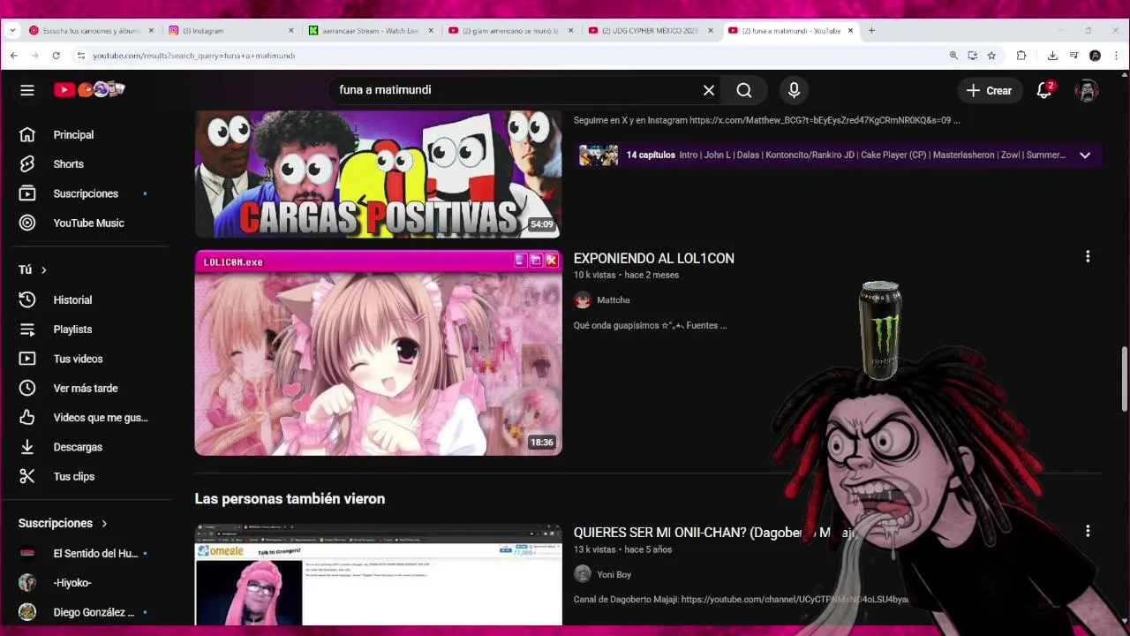Open the LOL1CON.exe pink anime thumbnail
Viewport: 1130px width, 636px height.
click(x=378, y=352)
